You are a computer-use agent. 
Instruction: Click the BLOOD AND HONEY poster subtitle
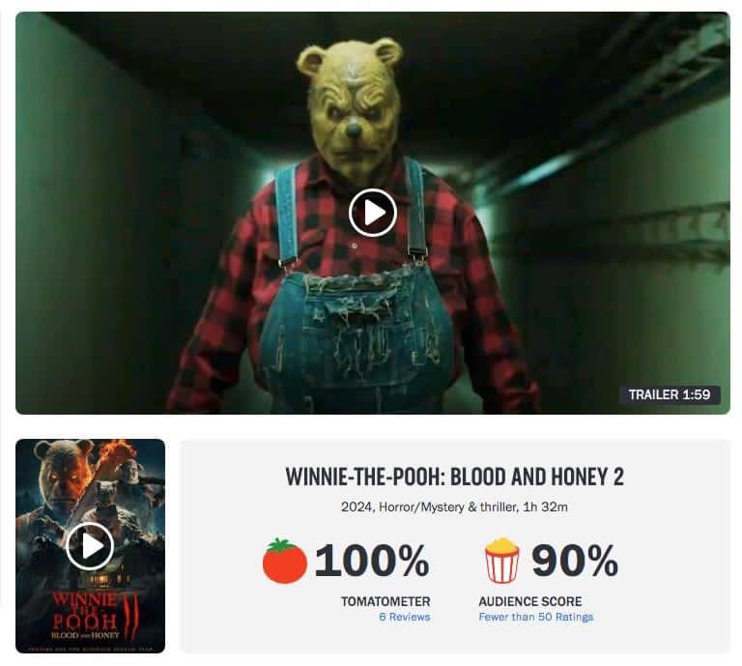click(85, 635)
